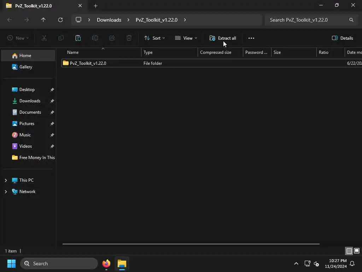Go back with the left arrow

coord(10,20)
